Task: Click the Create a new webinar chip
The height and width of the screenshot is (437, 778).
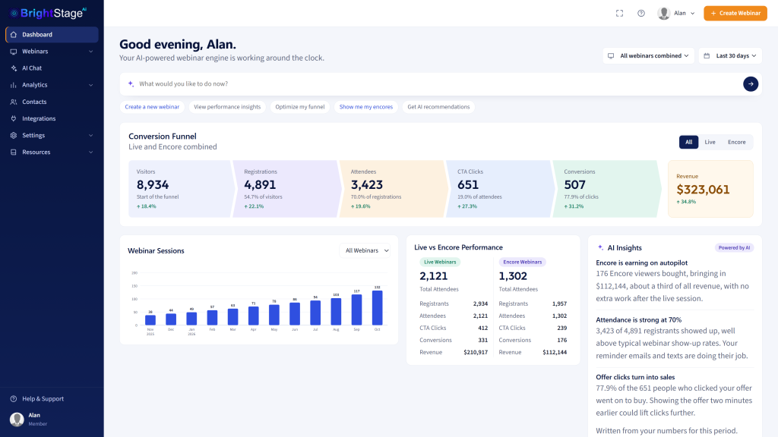Action: (x=152, y=107)
